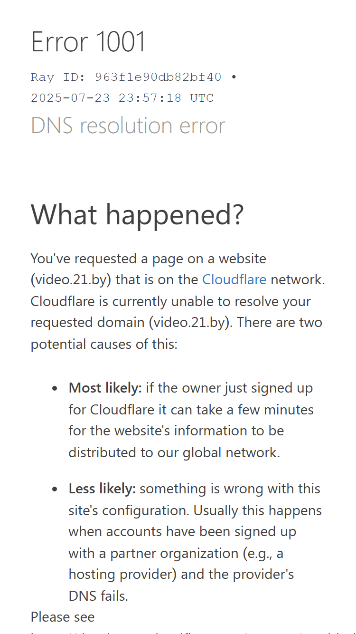This screenshot has height=634, width=356.
Task: Click the first bullet point marker
Action: click(x=55, y=389)
